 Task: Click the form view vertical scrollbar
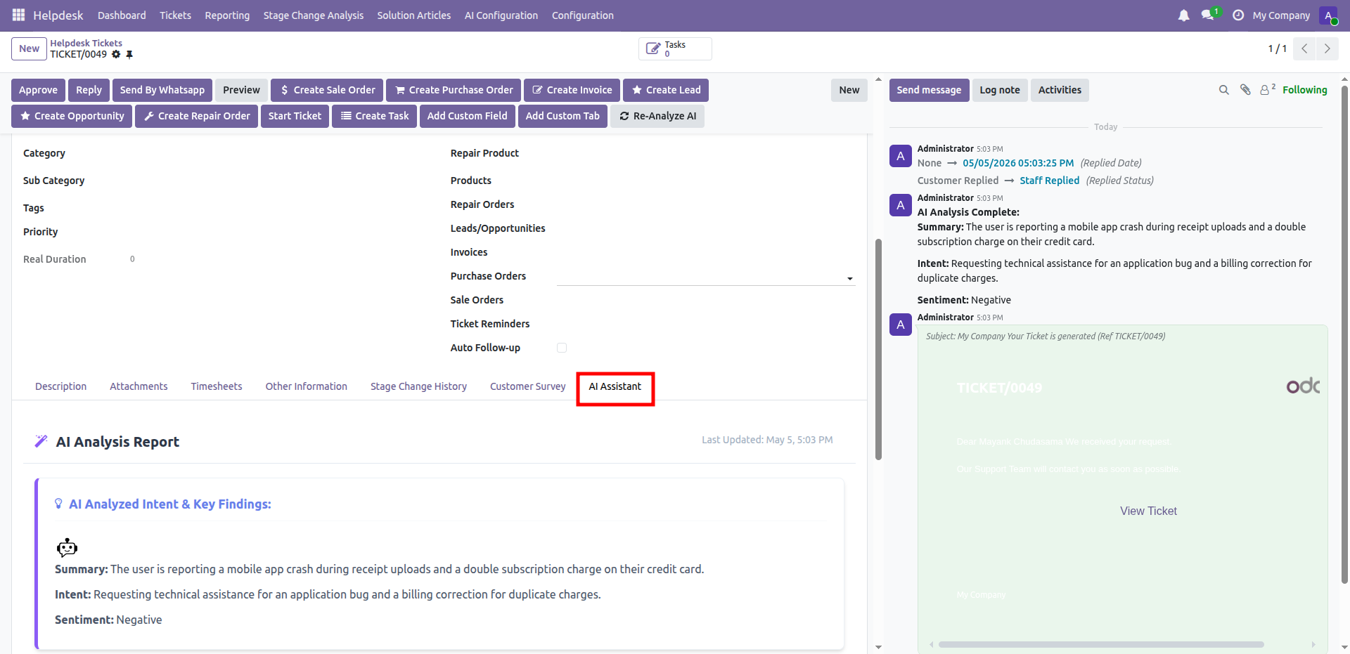(878, 349)
